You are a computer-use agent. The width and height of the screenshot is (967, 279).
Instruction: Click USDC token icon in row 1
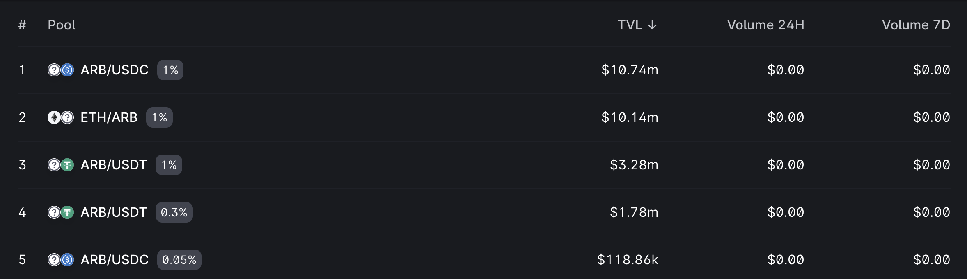pyautogui.click(x=68, y=70)
